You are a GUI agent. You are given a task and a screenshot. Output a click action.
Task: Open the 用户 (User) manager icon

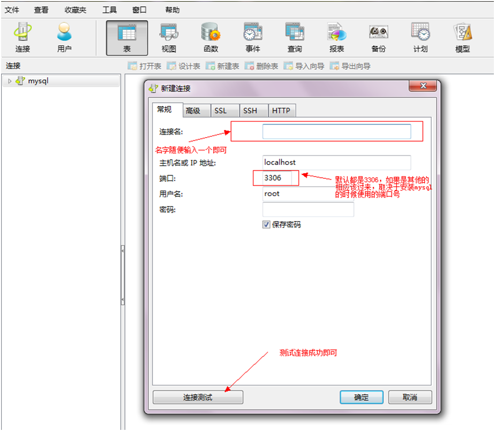64,38
